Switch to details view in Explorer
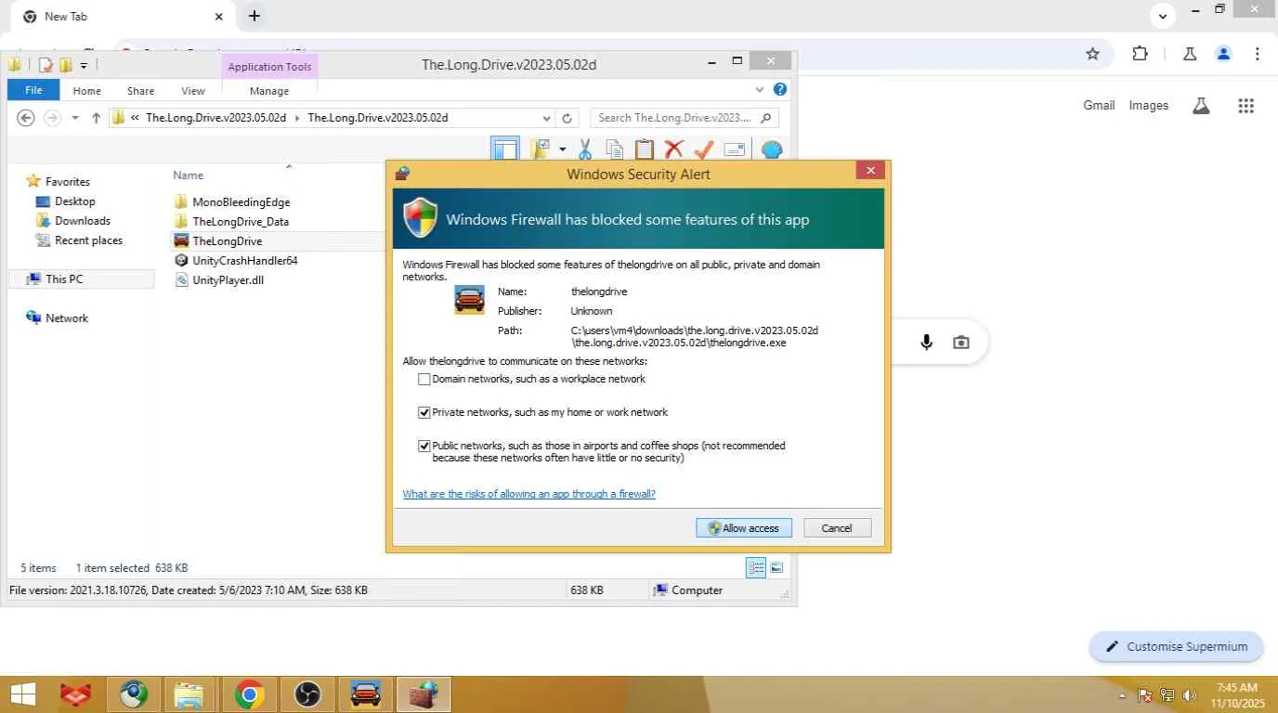Screen dimensions: 1278x713 (x=756, y=567)
